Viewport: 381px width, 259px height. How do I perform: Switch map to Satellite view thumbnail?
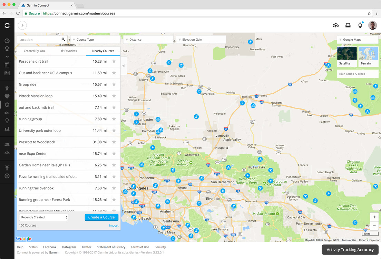coord(347,56)
